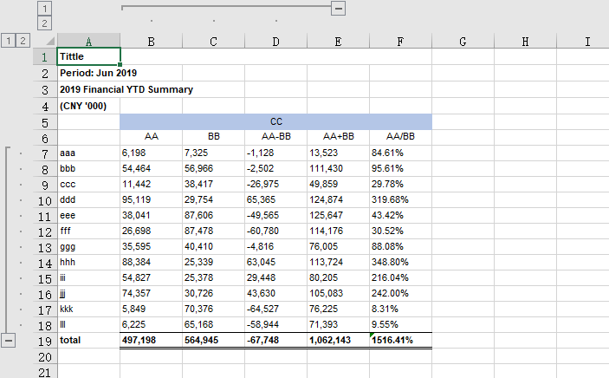The width and height of the screenshot is (609, 378).
Task: Select the 'bbb' row label
Action: point(88,169)
